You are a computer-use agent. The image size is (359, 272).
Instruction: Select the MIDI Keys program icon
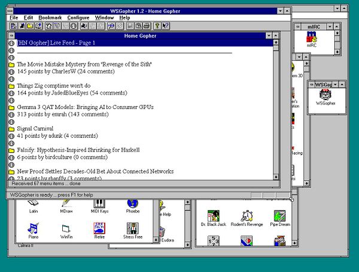click(x=99, y=206)
